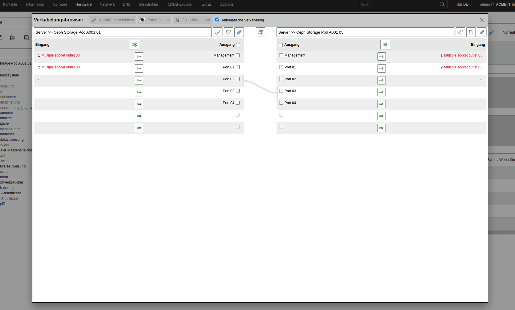Open the Hardware menu

[x=83, y=4]
